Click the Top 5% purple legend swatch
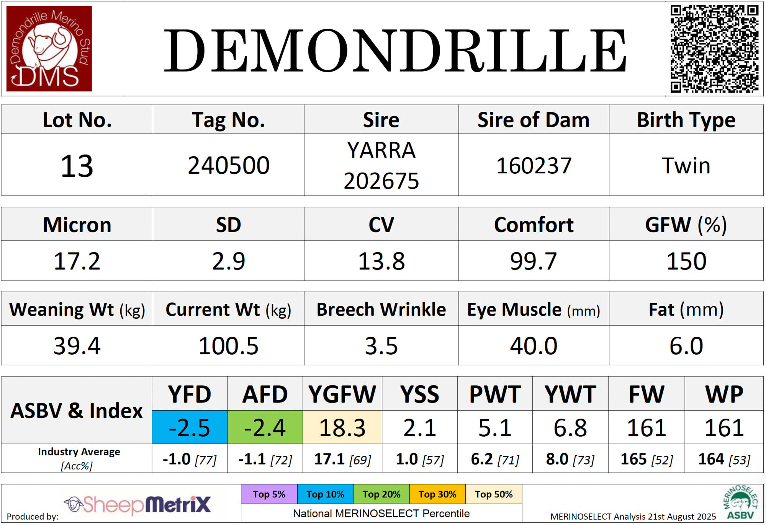 tap(269, 494)
